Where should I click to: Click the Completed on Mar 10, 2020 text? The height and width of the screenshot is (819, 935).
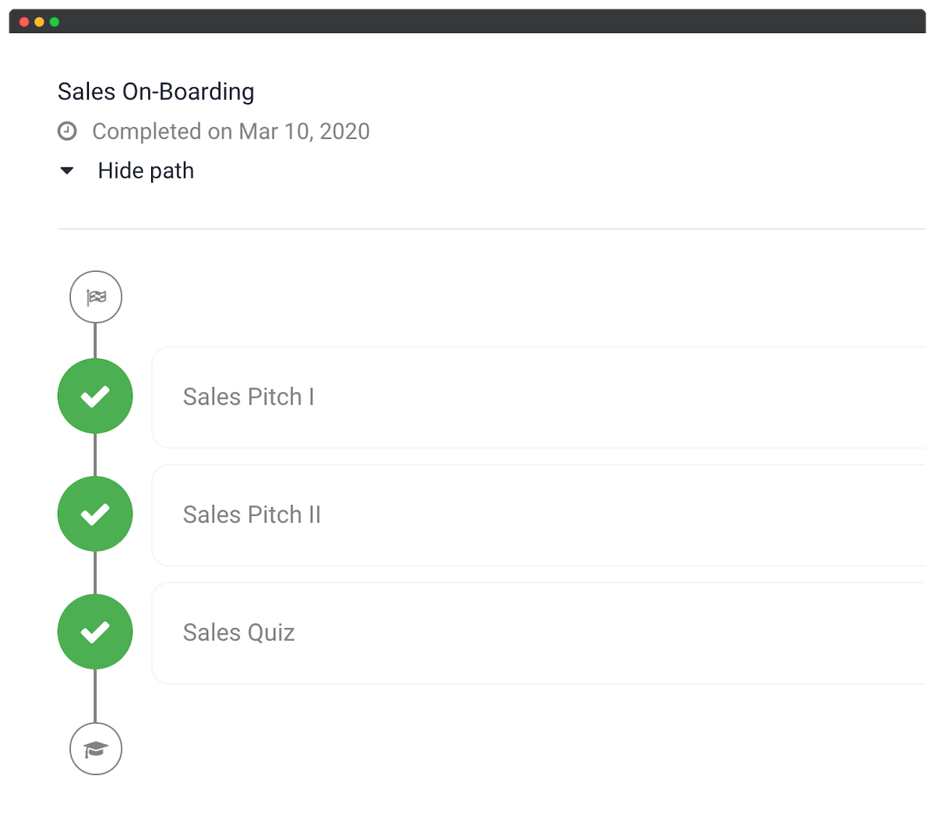231,131
